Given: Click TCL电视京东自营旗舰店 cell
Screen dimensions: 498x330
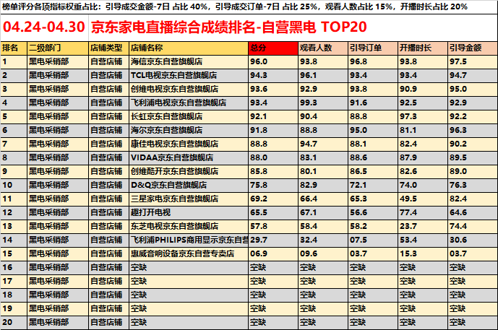Looking at the screenshot, I should 189,75.
